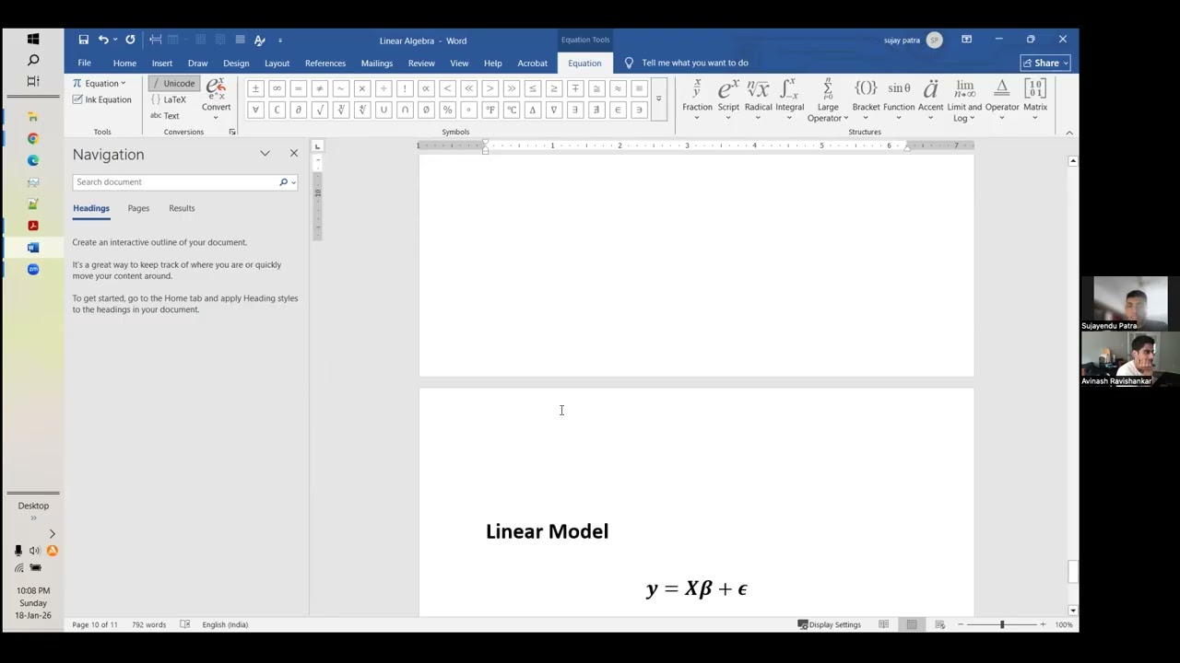Open the Word app in taskbar
This screenshot has width=1180, height=663.
coord(33,248)
